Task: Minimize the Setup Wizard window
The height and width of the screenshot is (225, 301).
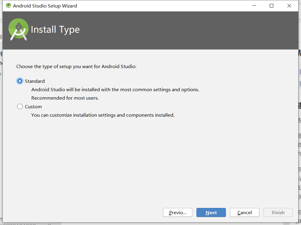Action: point(254,6)
